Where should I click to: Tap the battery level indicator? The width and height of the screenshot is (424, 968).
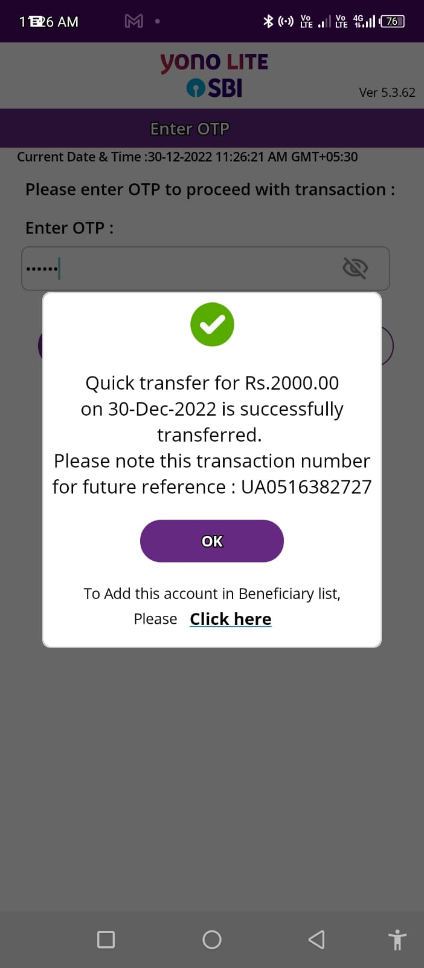point(392,21)
